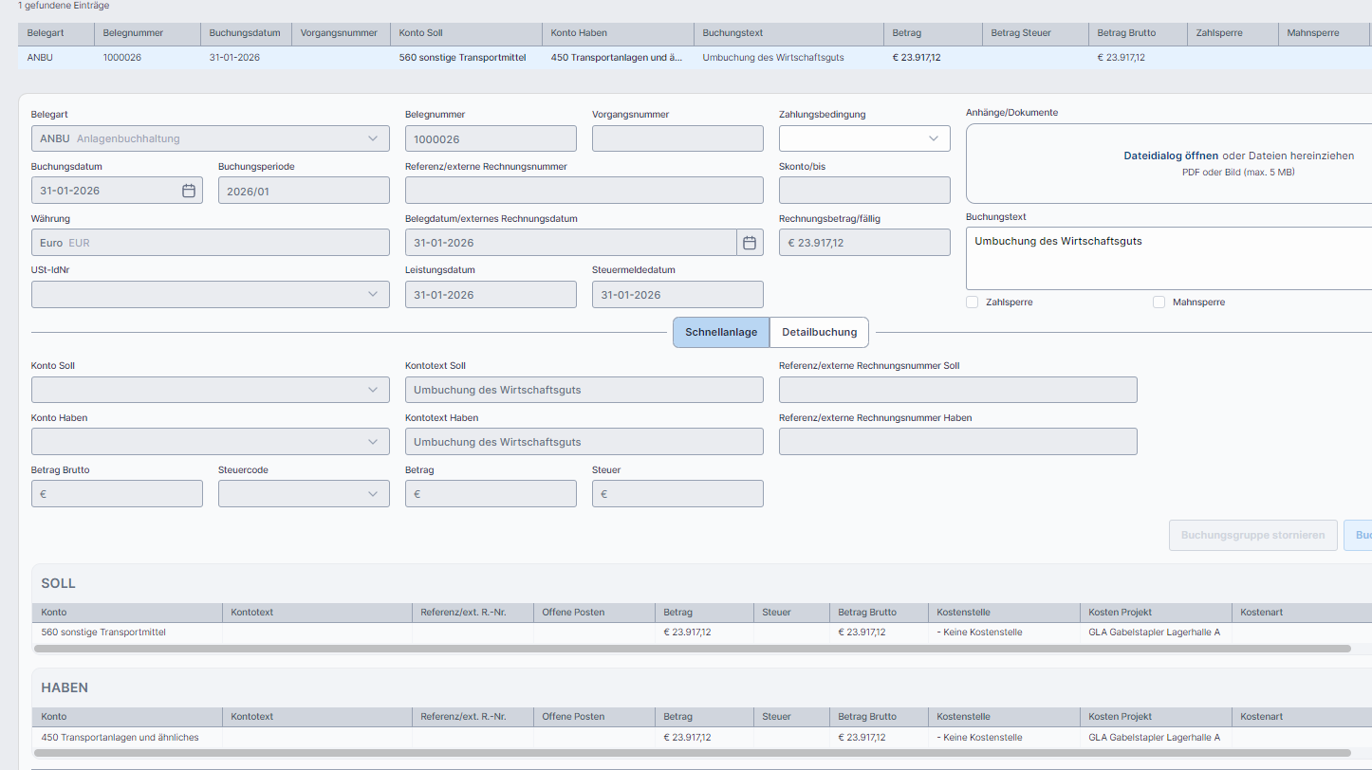Image resolution: width=1372 pixels, height=770 pixels.
Task: Open the Buchungsdatum calendar picker icon
Action: [188, 191]
